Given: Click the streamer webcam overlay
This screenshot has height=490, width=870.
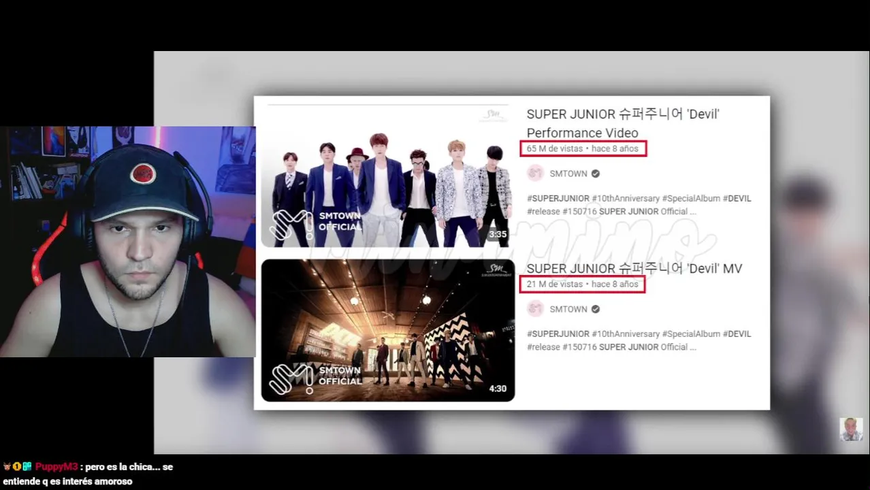Looking at the screenshot, I should click(x=128, y=242).
